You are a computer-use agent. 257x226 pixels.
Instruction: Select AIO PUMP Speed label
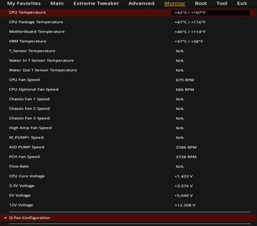tap(27, 147)
